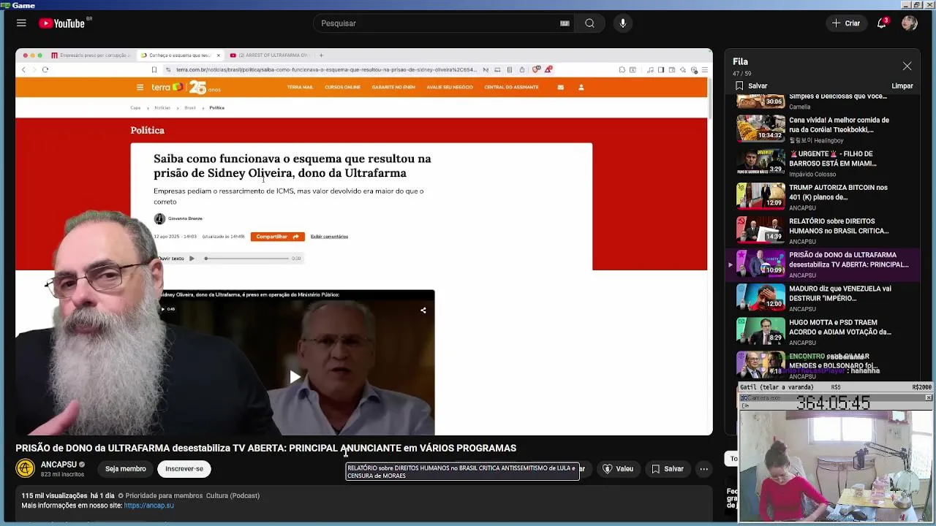Open the YouTube hamburger guide menu
Image resolution: width=936 pixels, height=526 pixels.
(x=21, y=23)
